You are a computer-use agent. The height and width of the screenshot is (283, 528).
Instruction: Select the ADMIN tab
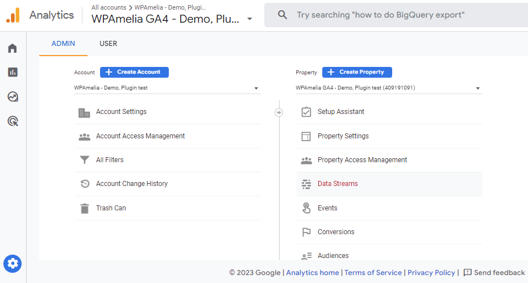point(63,44)
